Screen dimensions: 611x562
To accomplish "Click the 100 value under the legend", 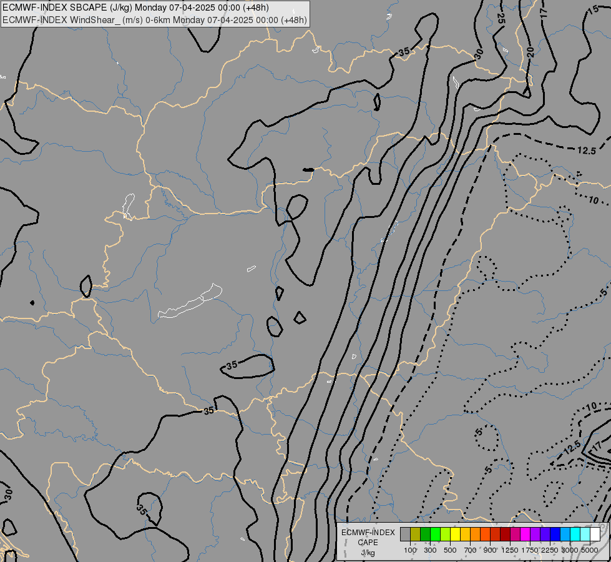I will (410, 550).
